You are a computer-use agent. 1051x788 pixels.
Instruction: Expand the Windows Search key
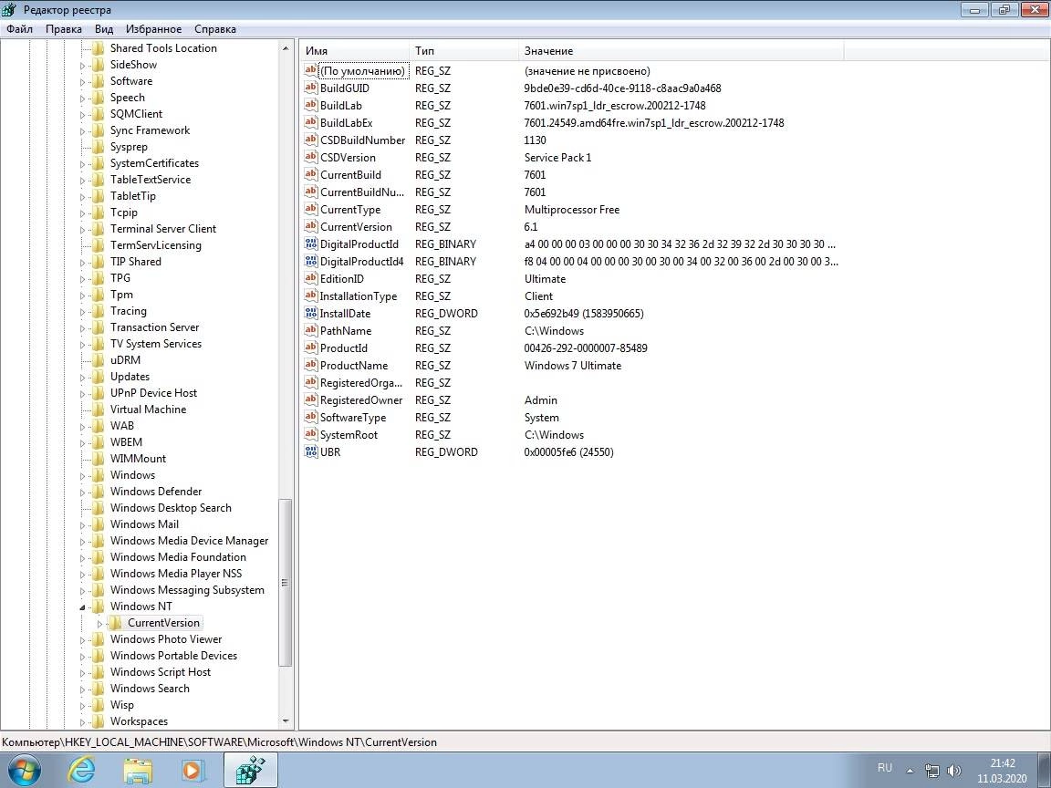(x=82, y=689)
